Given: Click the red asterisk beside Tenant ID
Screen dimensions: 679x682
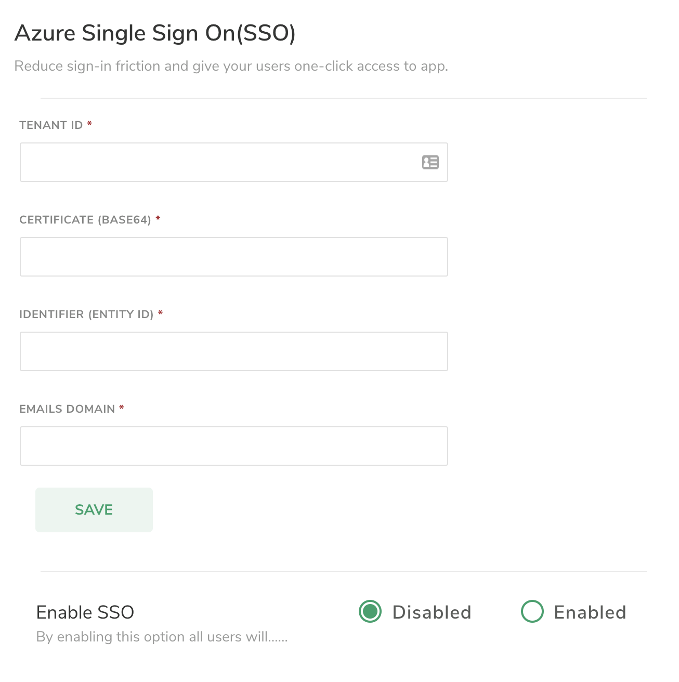Looking at the screenshot, I should 89,124.
